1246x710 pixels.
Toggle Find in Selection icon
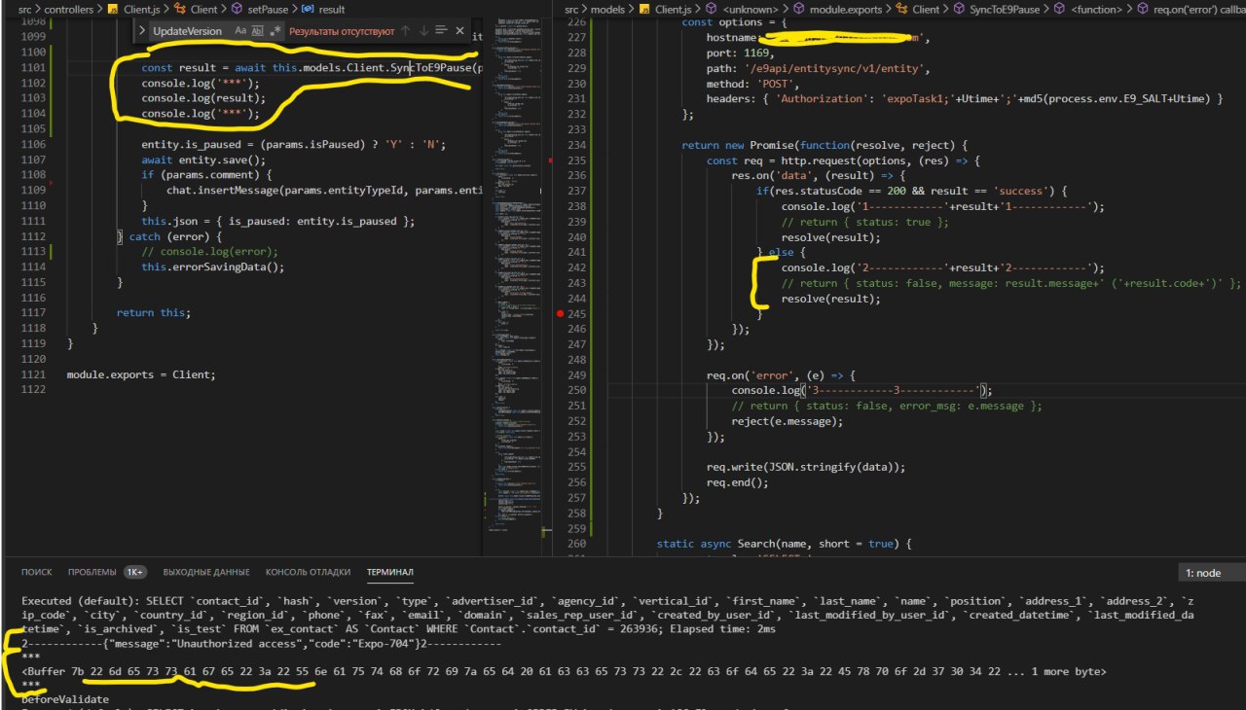pos(441,31)
